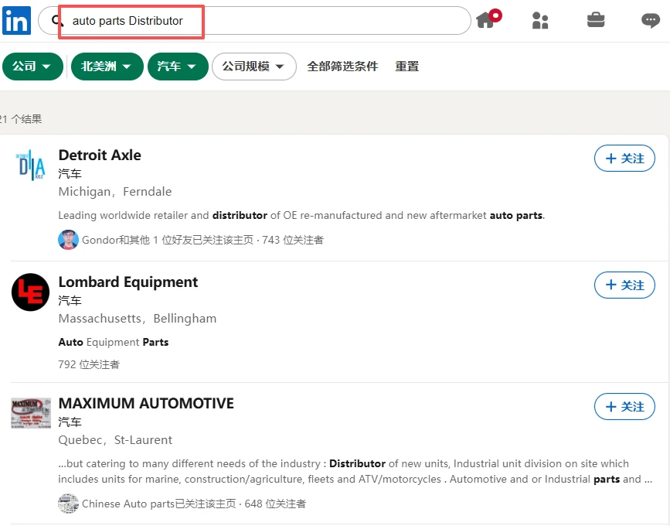The image size is (670, 526).
Task: Open 全部筛选条件 all filters
Action: click(342, 67)
